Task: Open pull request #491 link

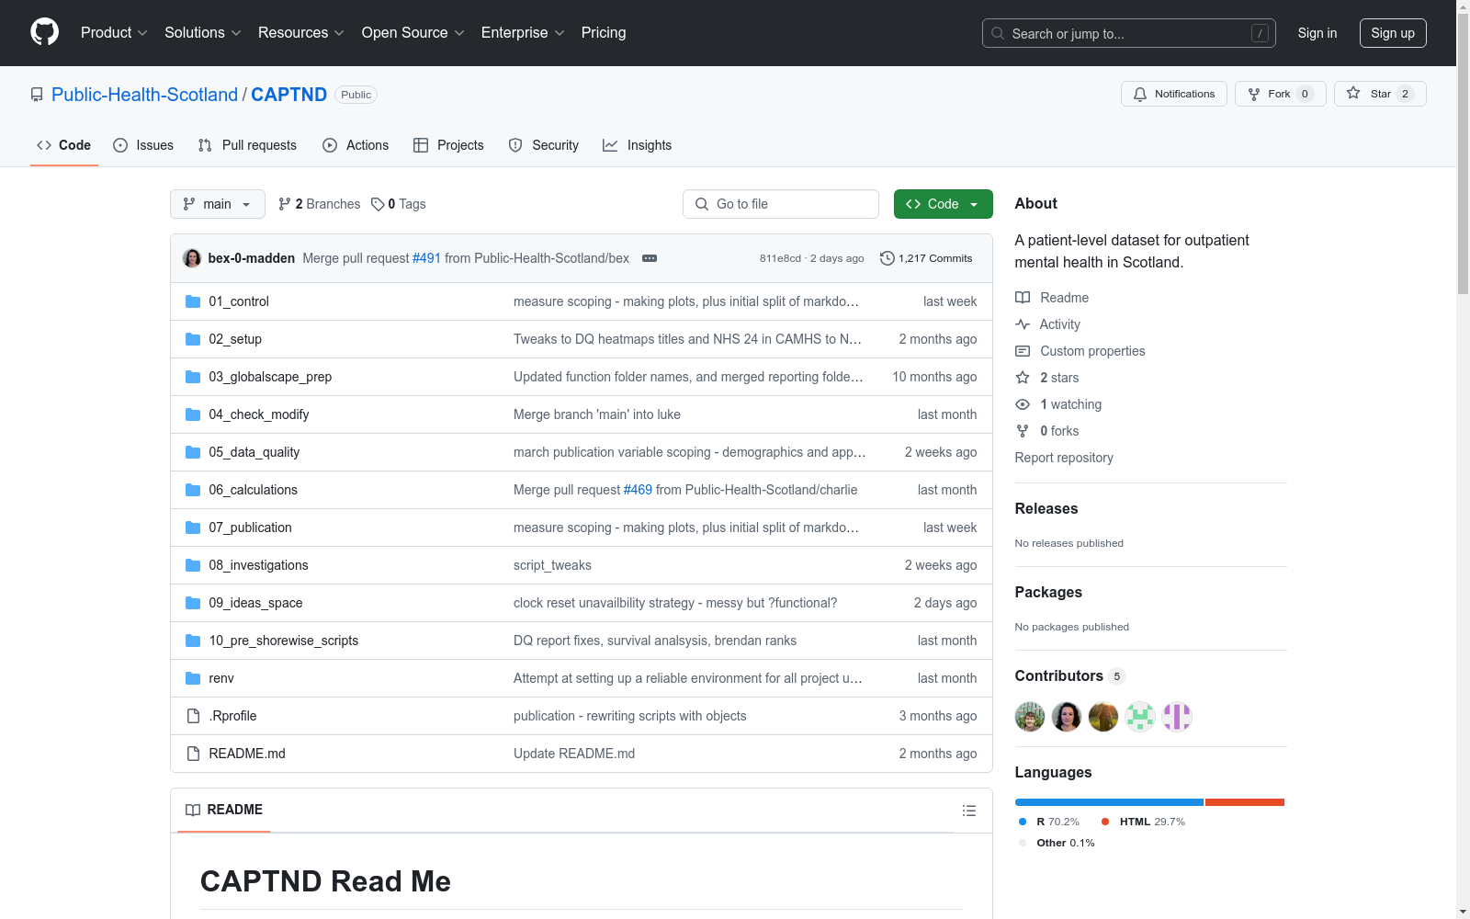Action: point(426,258)
